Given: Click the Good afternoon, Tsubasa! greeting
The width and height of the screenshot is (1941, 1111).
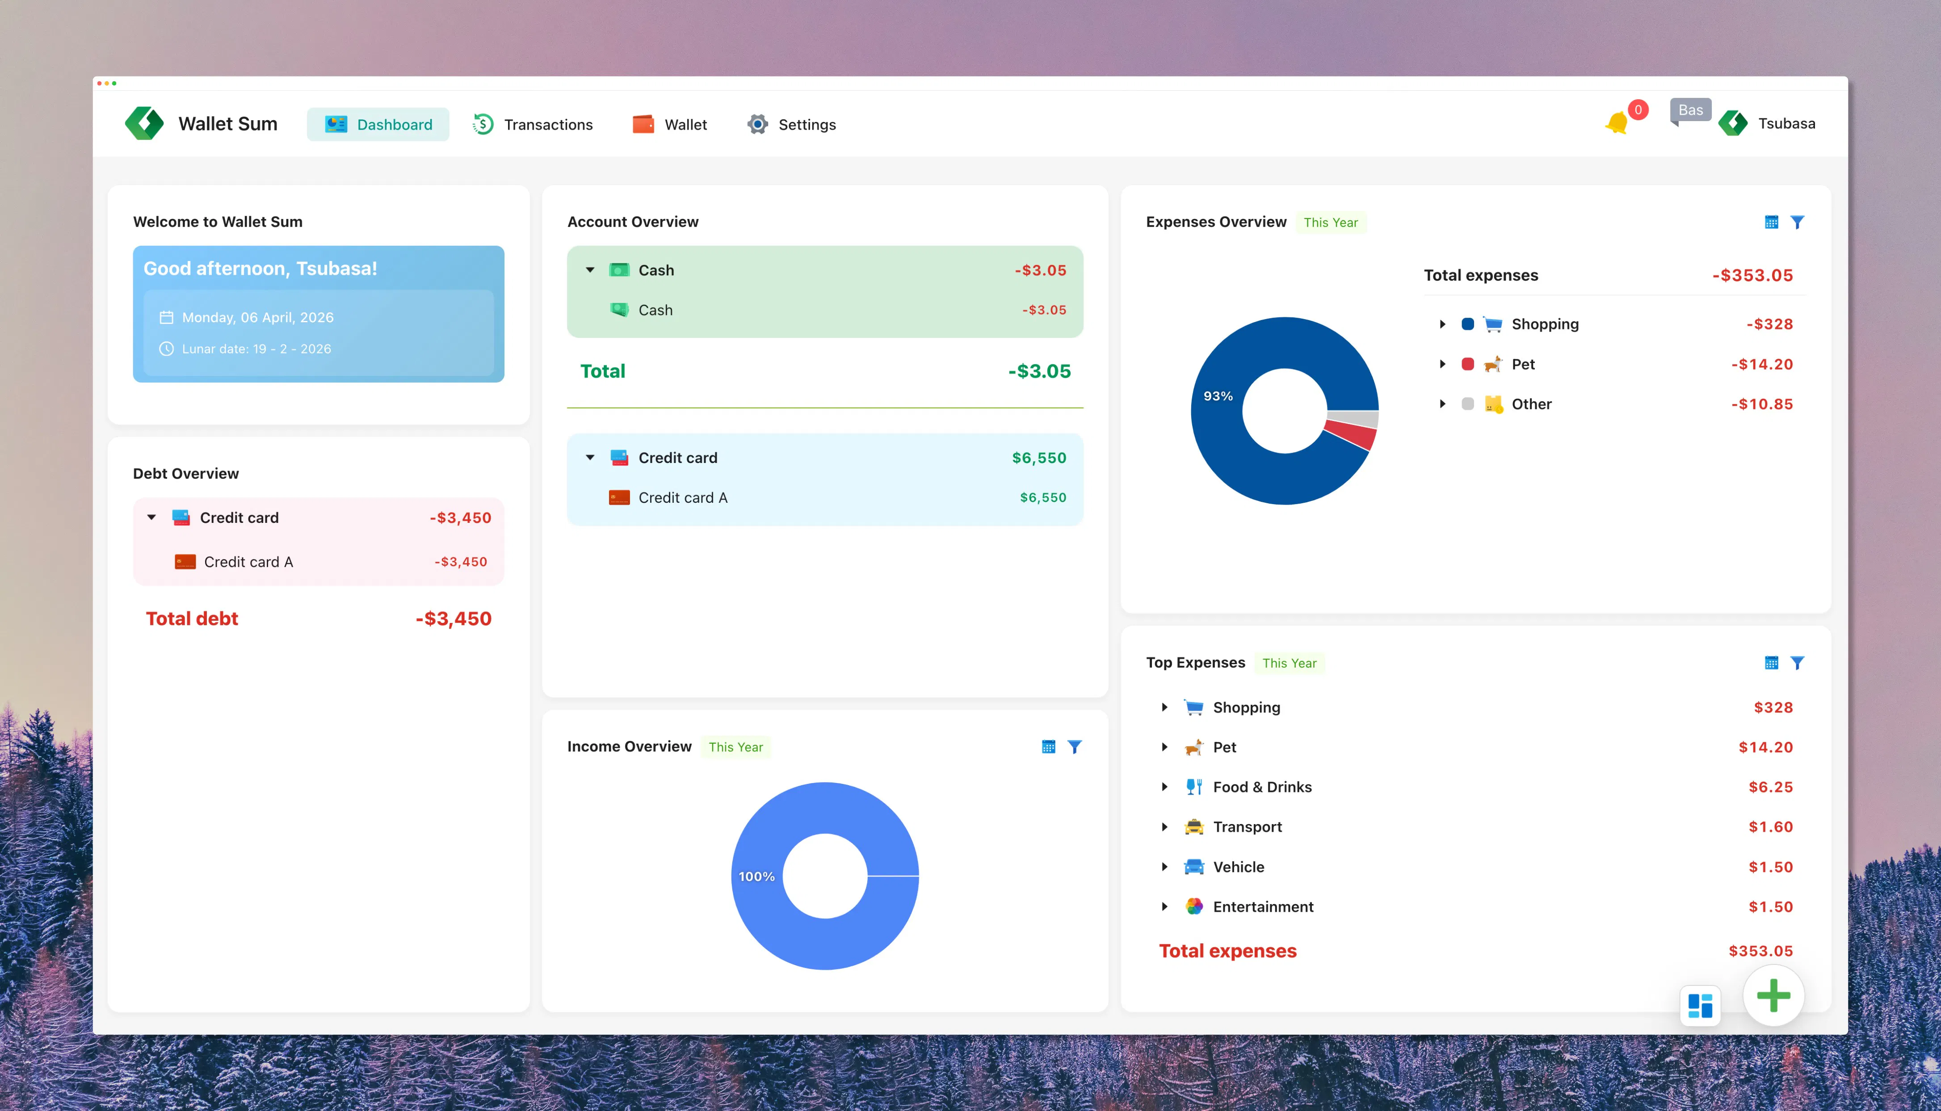Looking at the screenshot, I should [x=260, y=269].
